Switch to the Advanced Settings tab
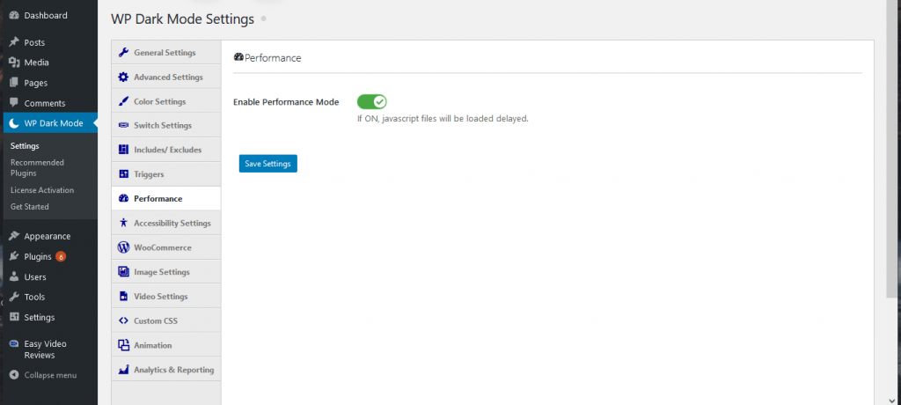 pos(166,77)
